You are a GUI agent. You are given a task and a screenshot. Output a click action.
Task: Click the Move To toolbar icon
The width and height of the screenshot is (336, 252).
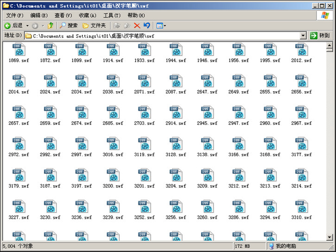(x=117, y=25)
